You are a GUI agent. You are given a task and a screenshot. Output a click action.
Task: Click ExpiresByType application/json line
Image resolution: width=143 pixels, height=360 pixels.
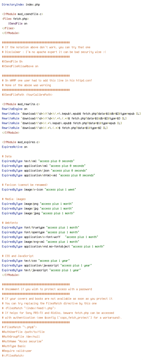[45, 171]
